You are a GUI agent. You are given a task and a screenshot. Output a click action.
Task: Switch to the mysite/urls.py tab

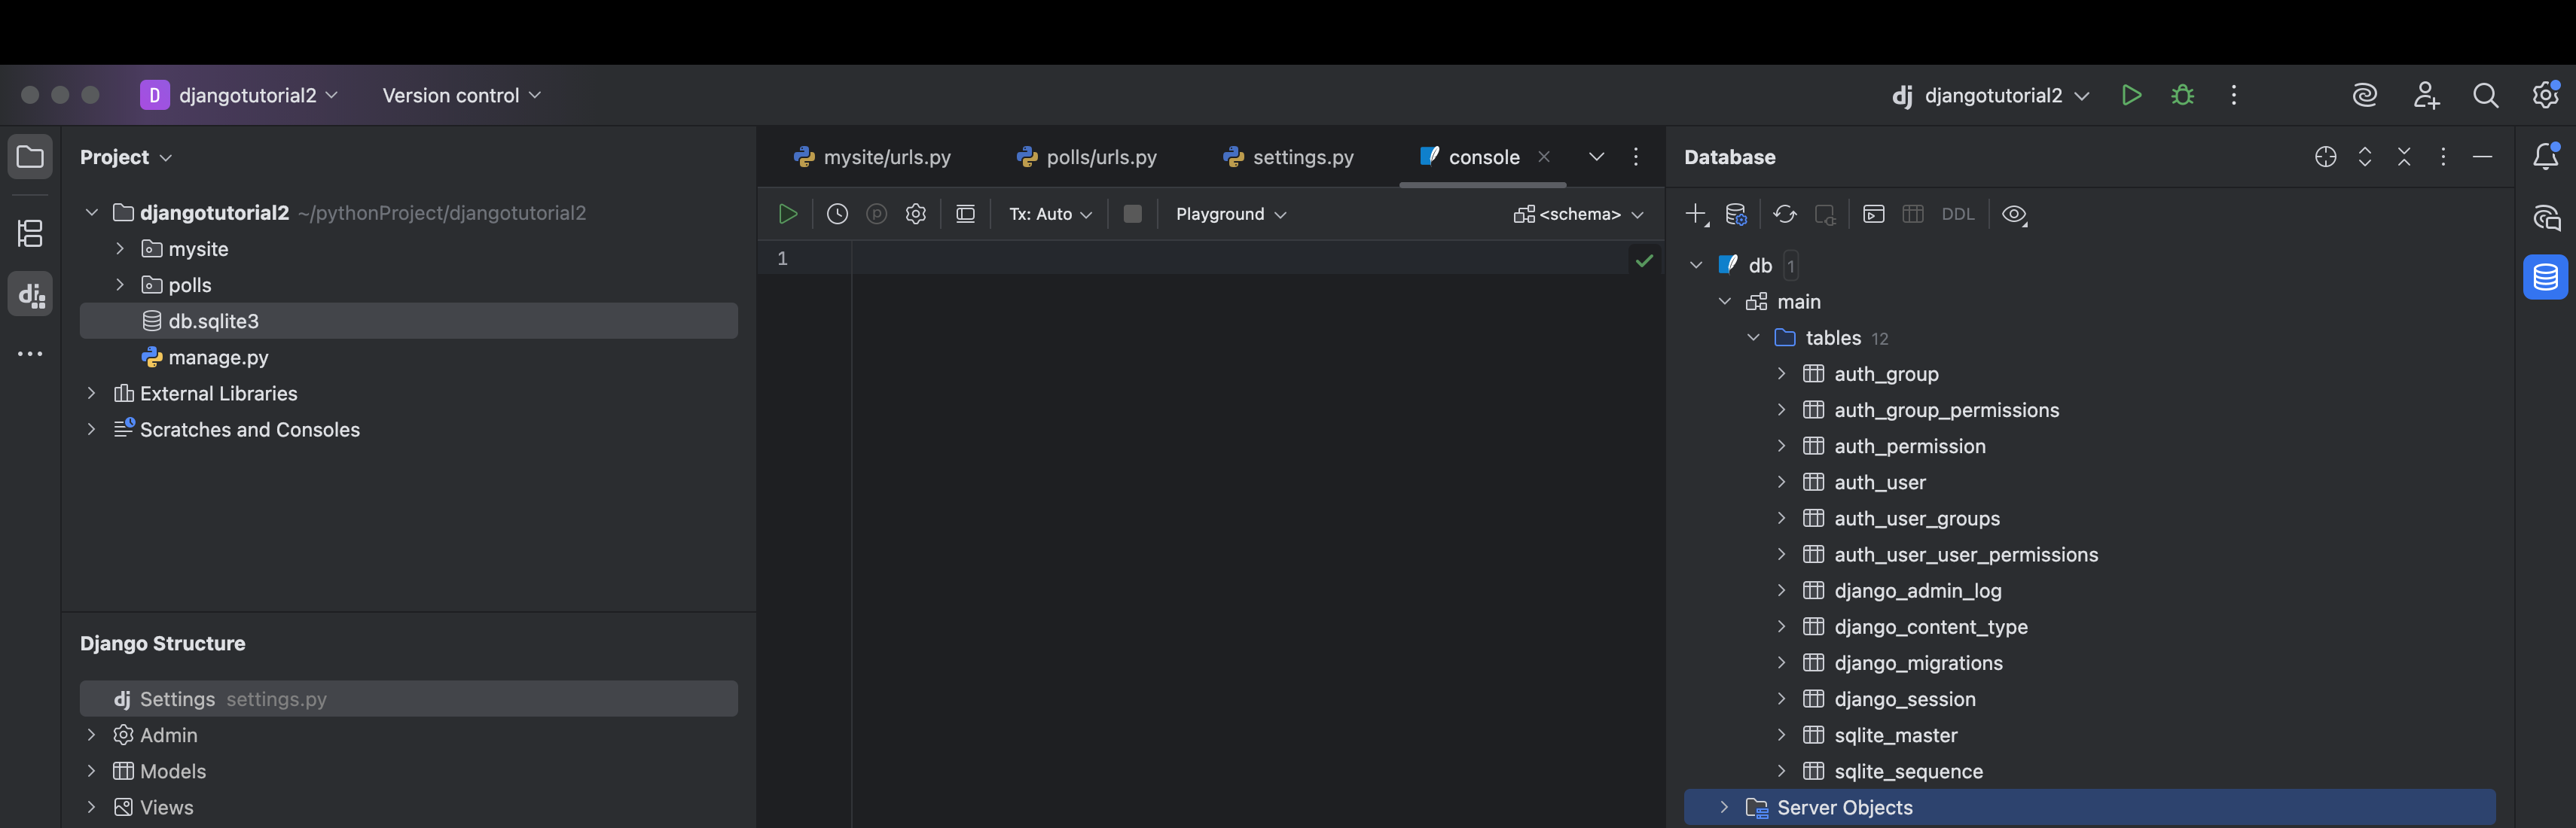[x=872, y=157]
